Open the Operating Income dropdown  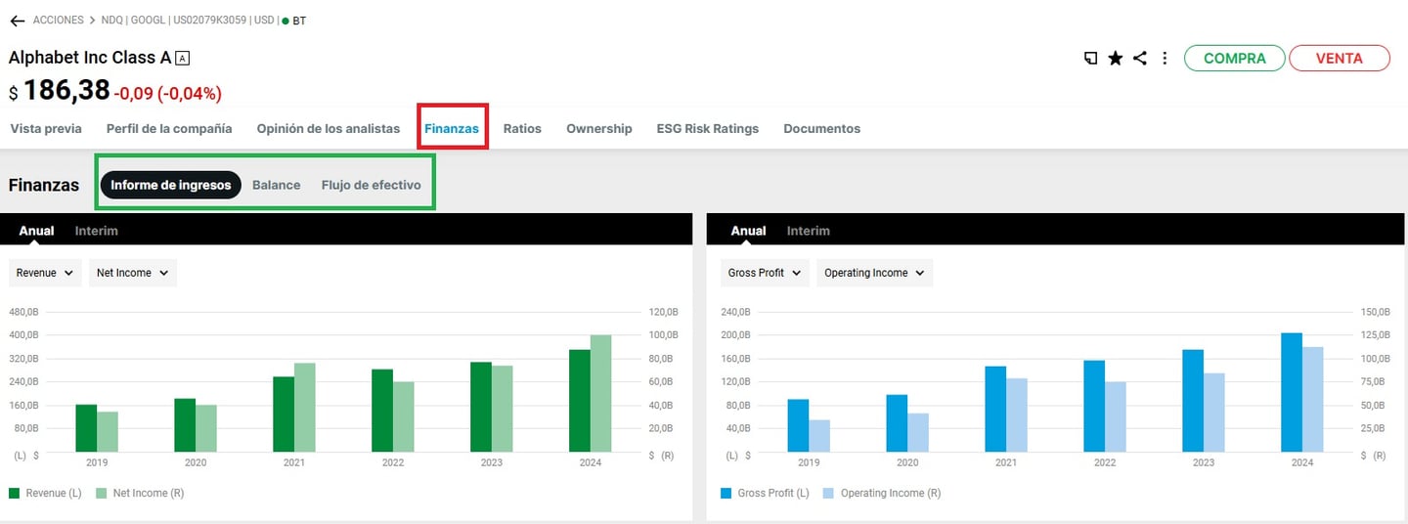click(x=874, y=273)
